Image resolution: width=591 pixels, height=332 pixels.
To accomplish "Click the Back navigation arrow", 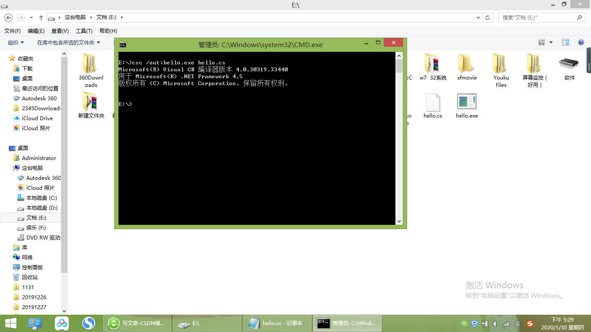I will (x=8, y=18).
